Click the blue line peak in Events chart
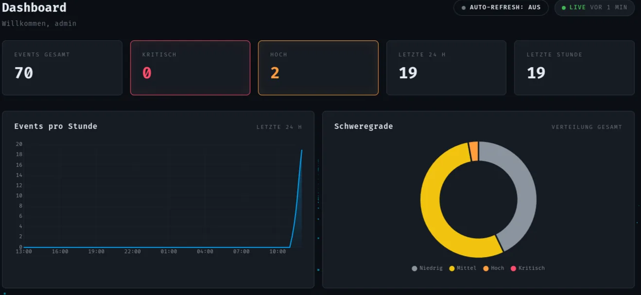641x295 pixels. (x=302, y=150)
